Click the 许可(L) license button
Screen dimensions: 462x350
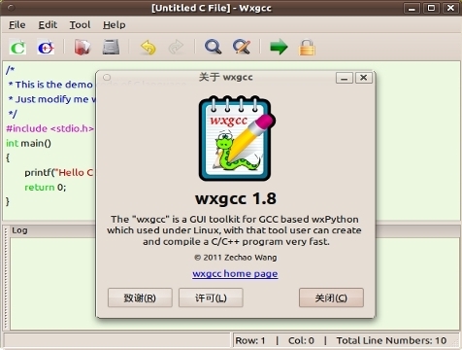point(211,297)
